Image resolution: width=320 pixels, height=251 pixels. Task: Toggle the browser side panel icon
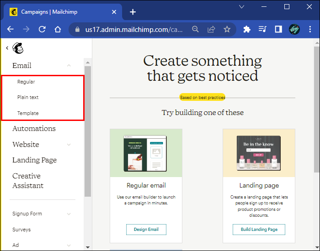278,29
